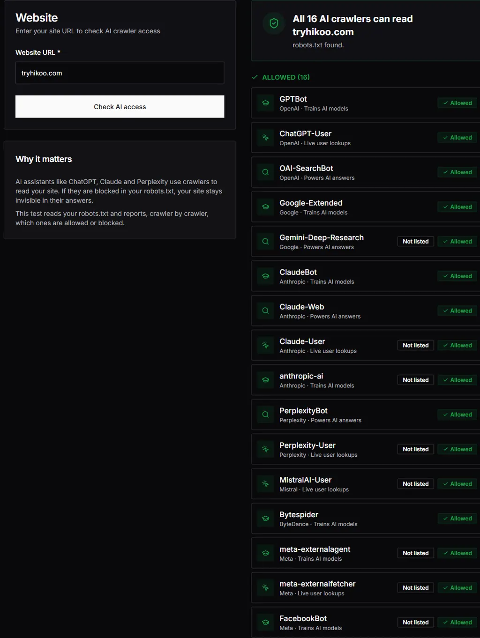Click the Not listed badge for Claude-User
Image resolution: width=480 pixels, height=638 pixels.
click(416, 346)
